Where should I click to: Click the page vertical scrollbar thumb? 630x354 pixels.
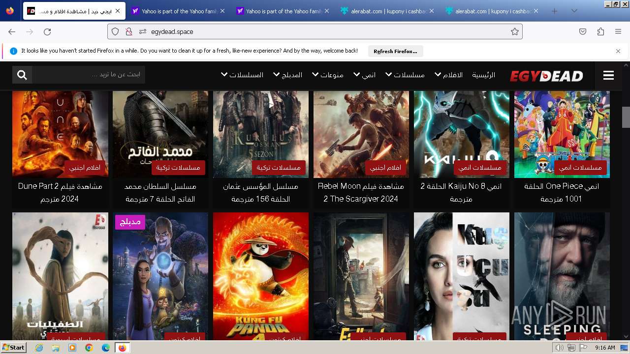click(x=626, y=117)
